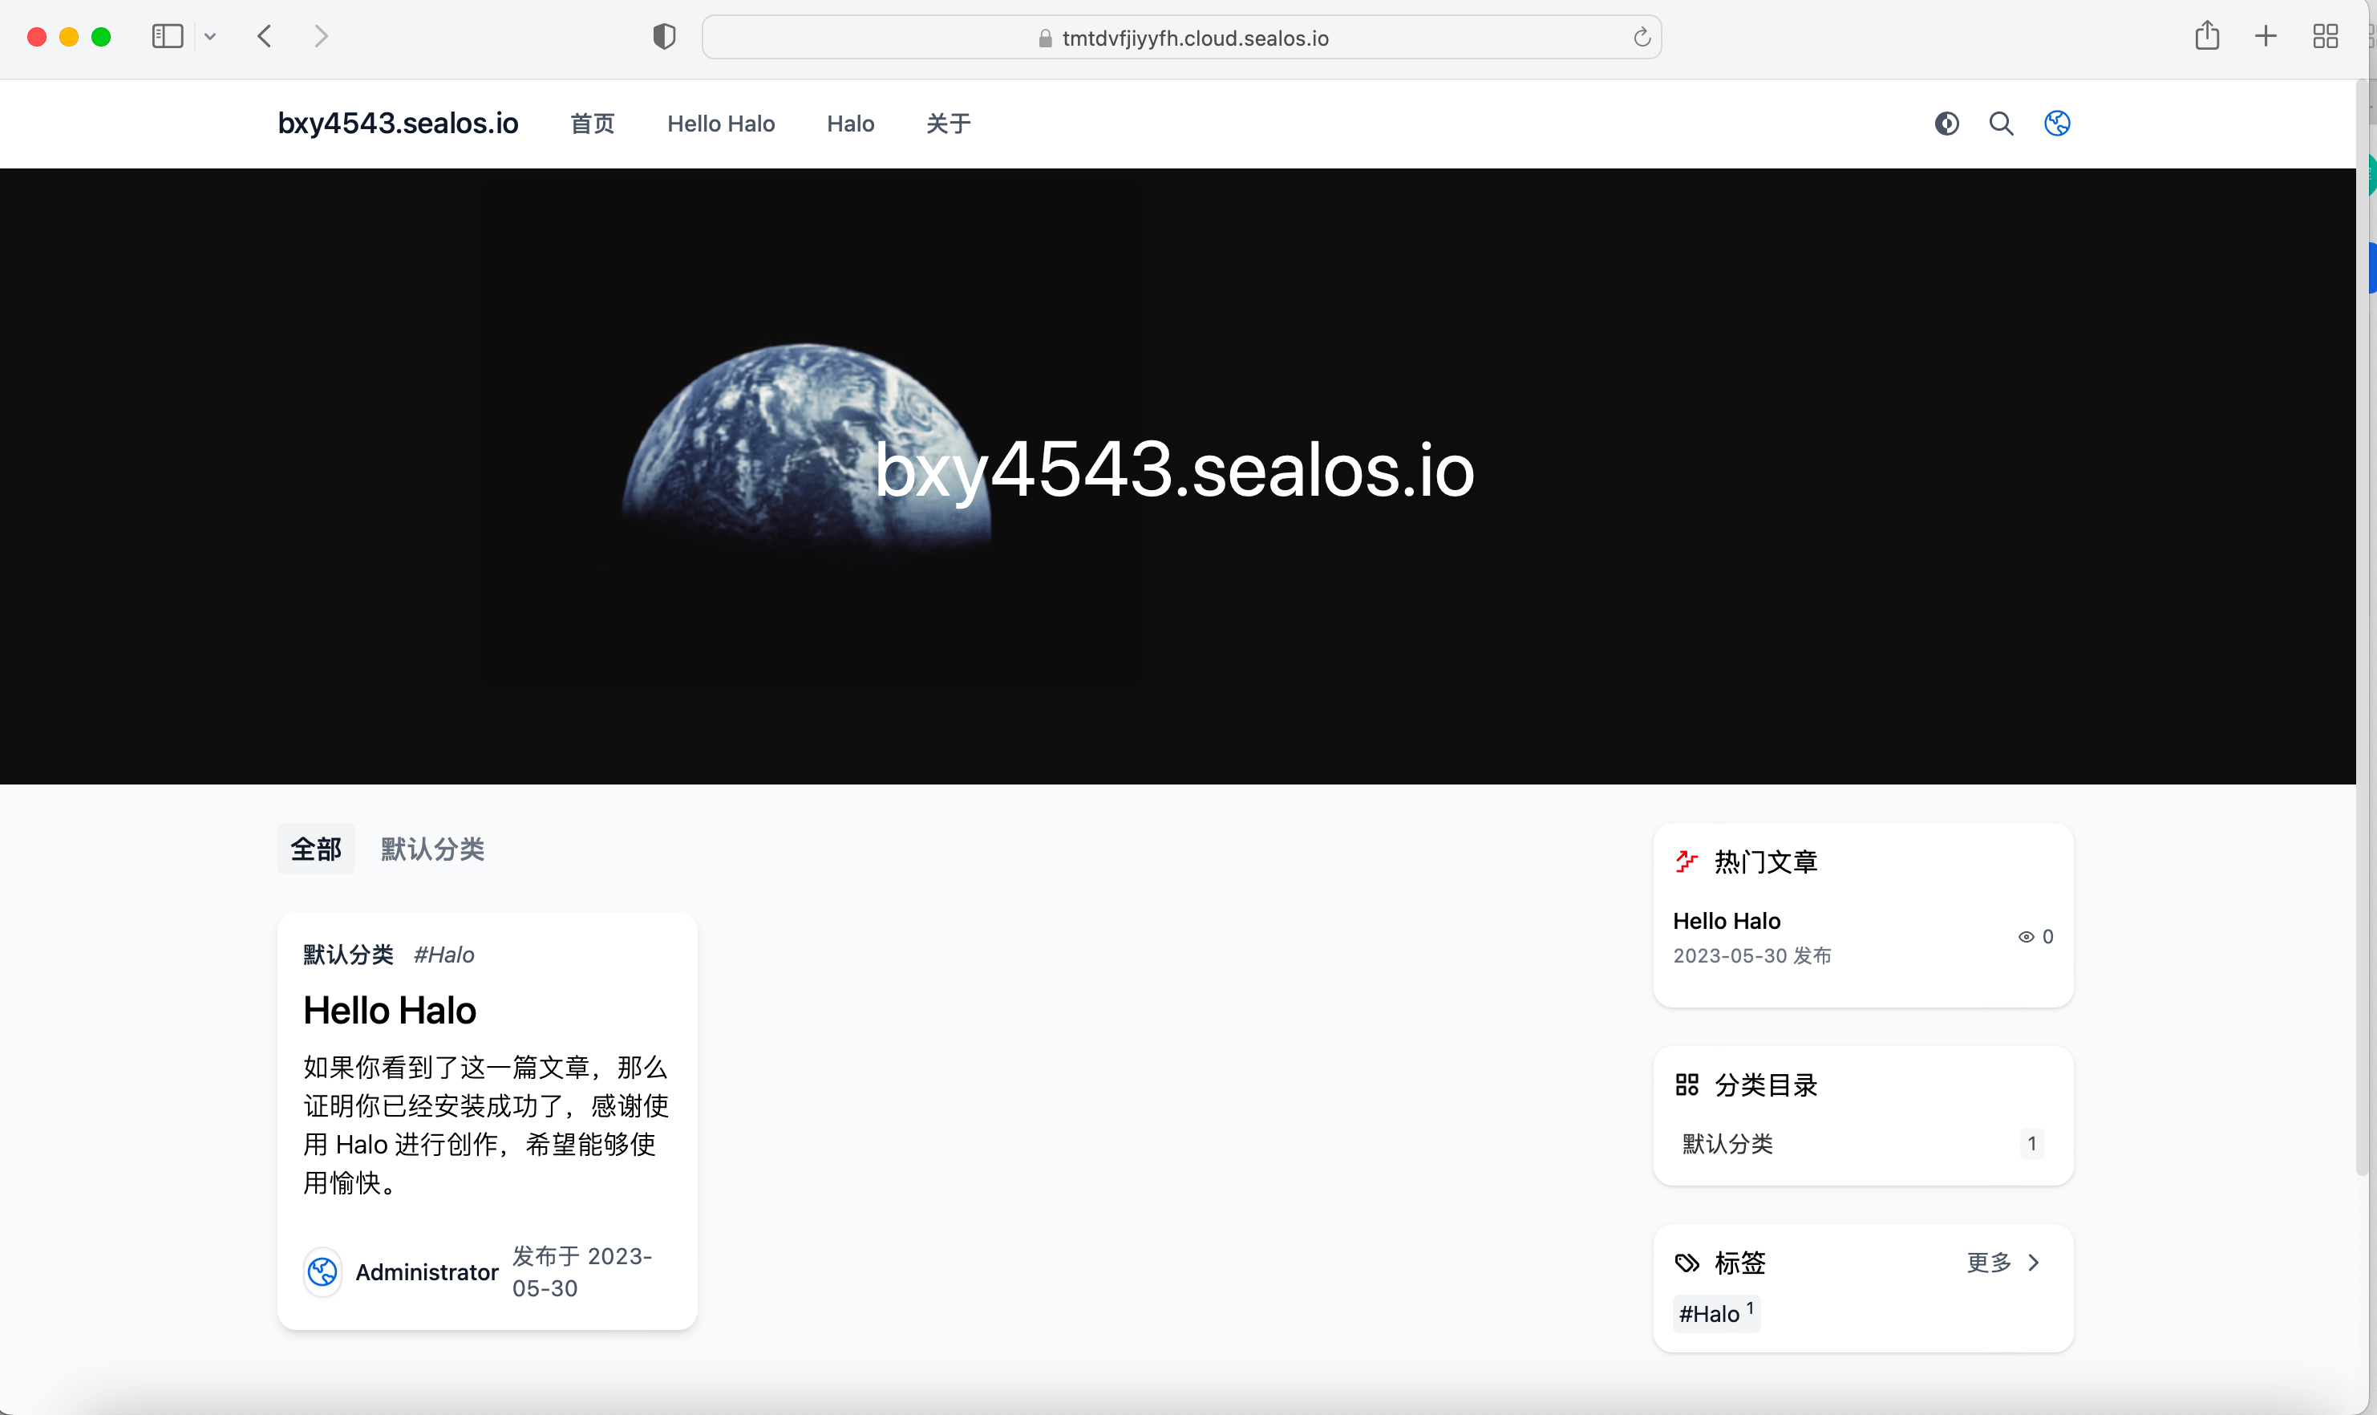
Task: Switch to the 默认分类 category tab
Action: pos(433,849)
